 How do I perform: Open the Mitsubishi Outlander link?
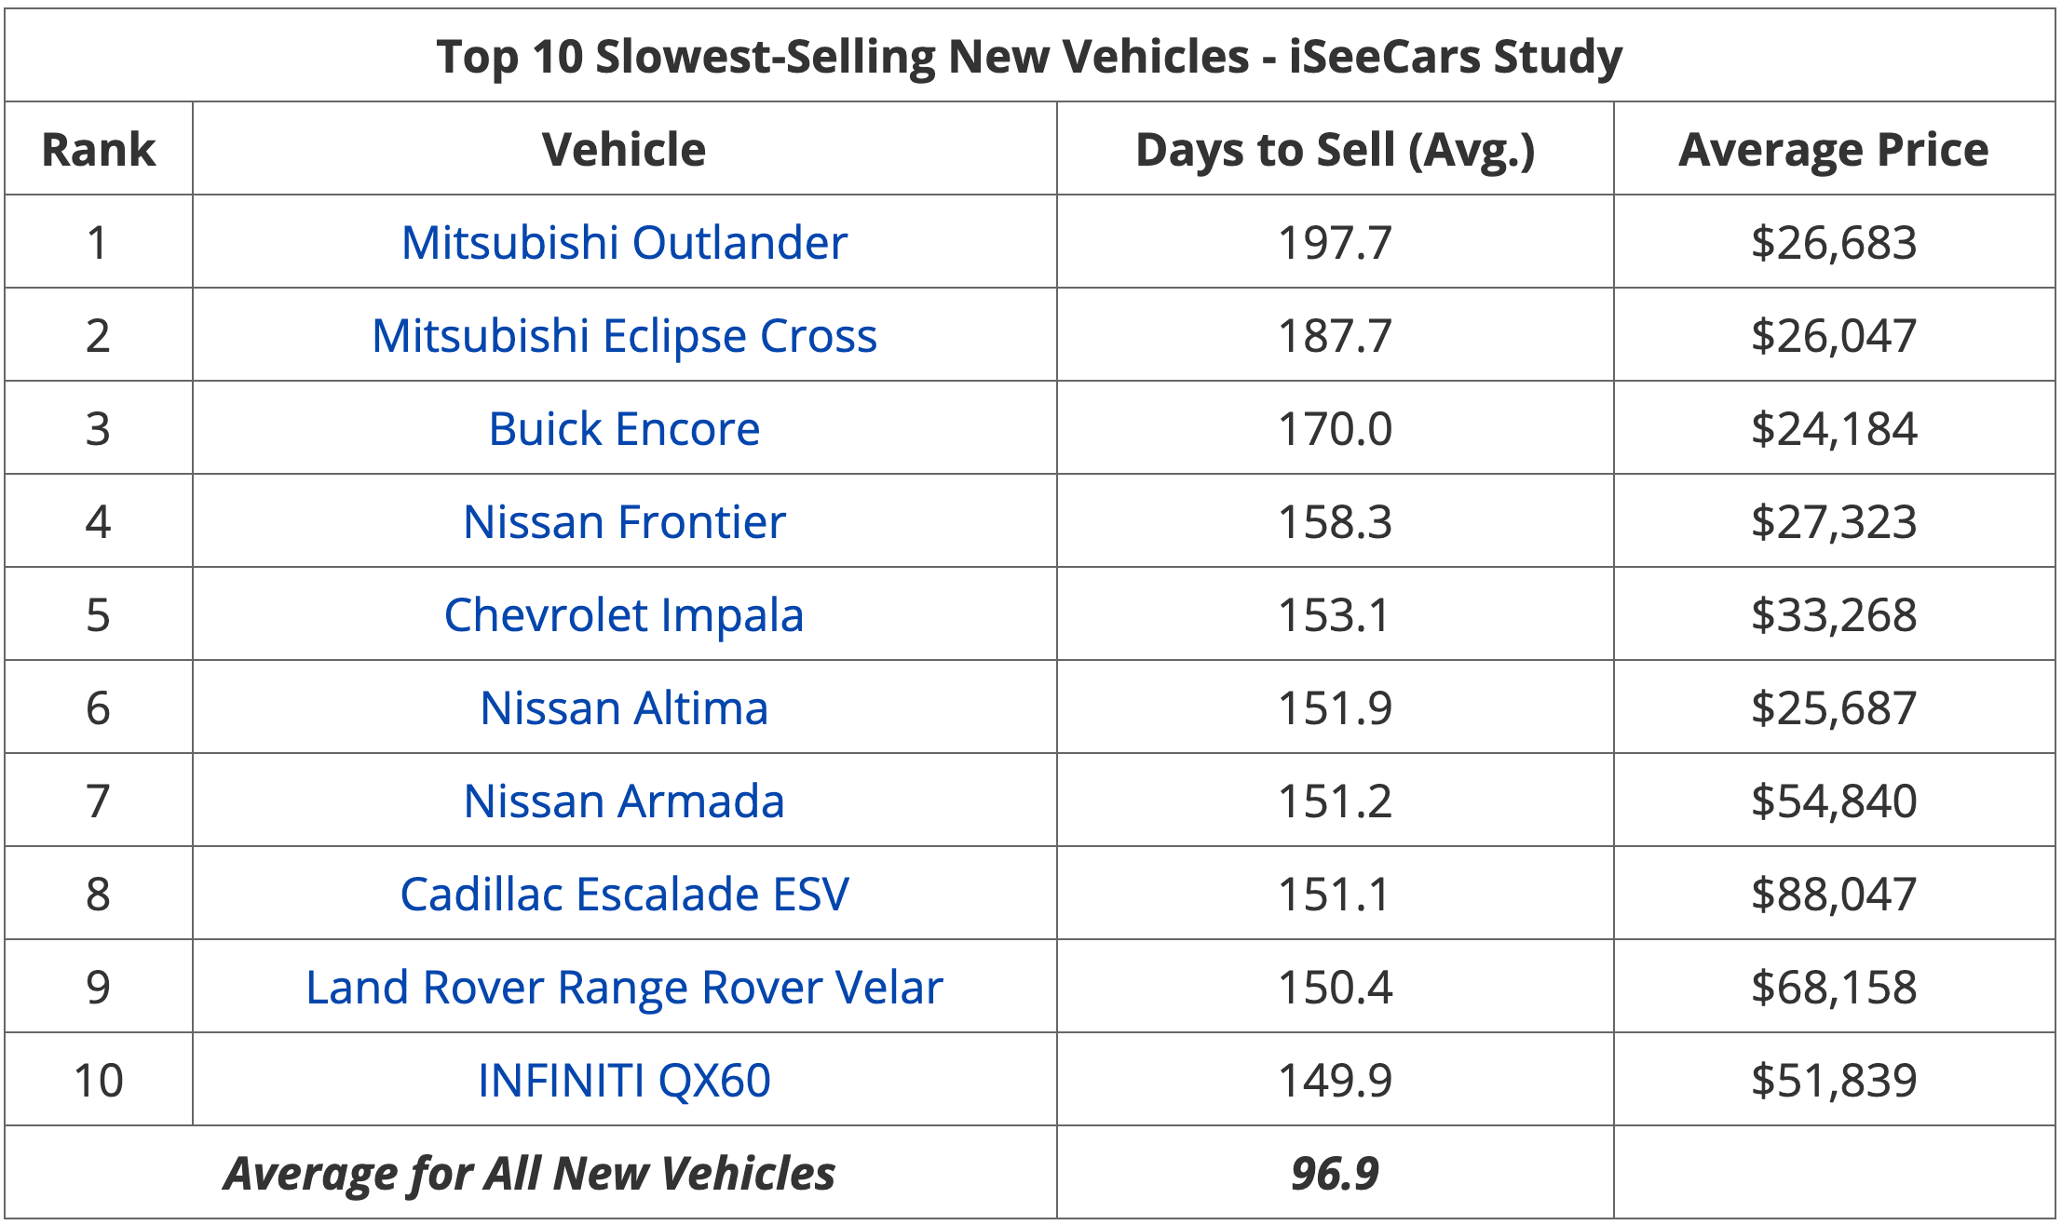coord(624,243)
